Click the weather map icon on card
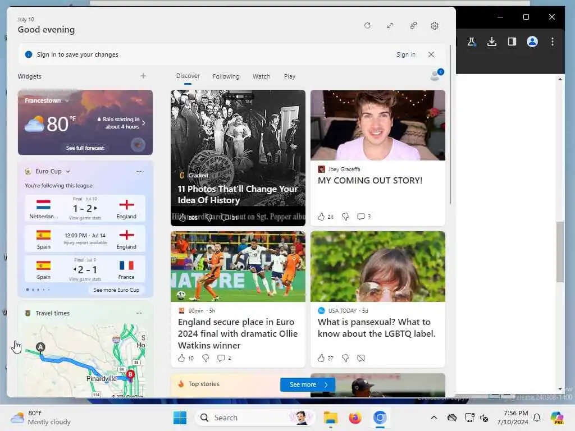The height and width of the screenshot is (431, 575). 138,145
